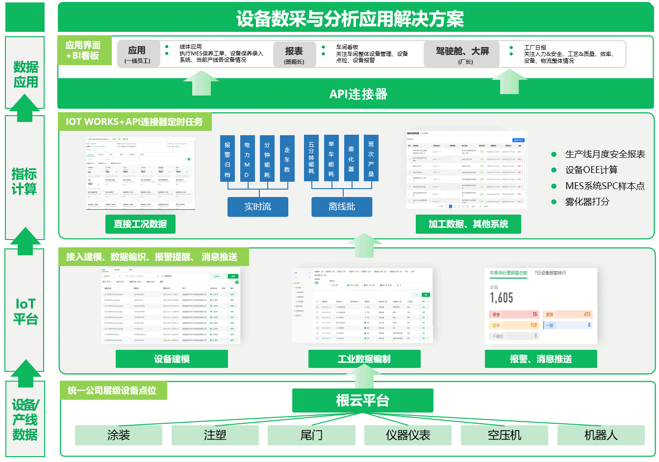
Task: Click up arrow between 根云平台 and 工业数据编制
Action: (x=363, y=377)
